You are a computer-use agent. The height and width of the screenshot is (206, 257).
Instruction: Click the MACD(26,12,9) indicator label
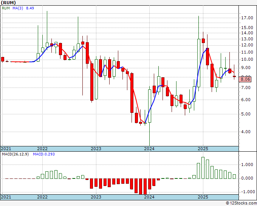pyautogui.click(x=15, y=154)
